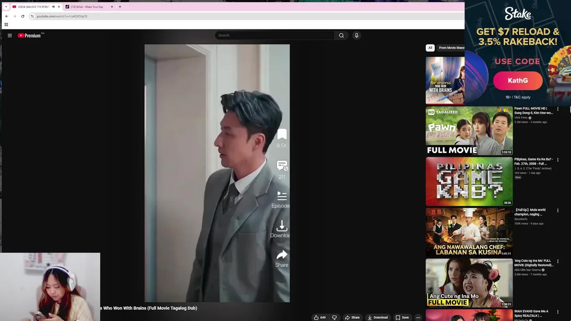571x321 pixels.
Task: Select the All filter chip
Action: 430,48
